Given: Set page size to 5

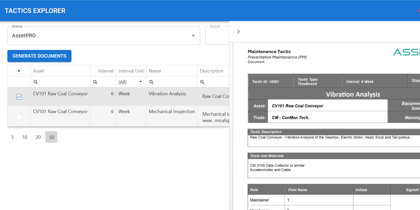Looking at the screenshot, I should coord(12,137).
